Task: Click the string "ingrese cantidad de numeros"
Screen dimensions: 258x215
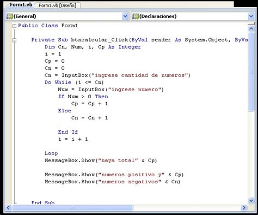Action: pos(139,75)
